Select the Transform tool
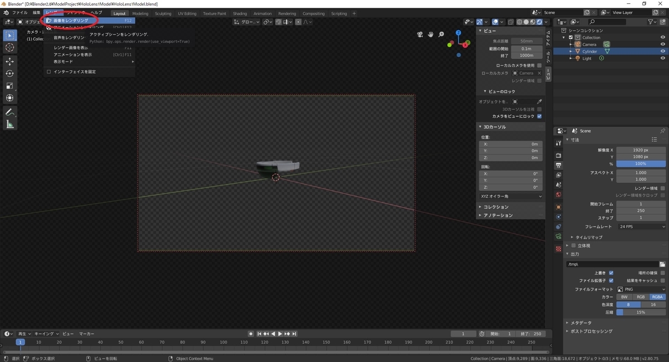This screenshot has width=669, height=362. (x=10, y=98)
